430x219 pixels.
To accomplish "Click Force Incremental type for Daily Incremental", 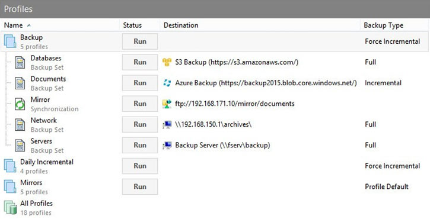I will pyautogui.click(x=393, y=166).
